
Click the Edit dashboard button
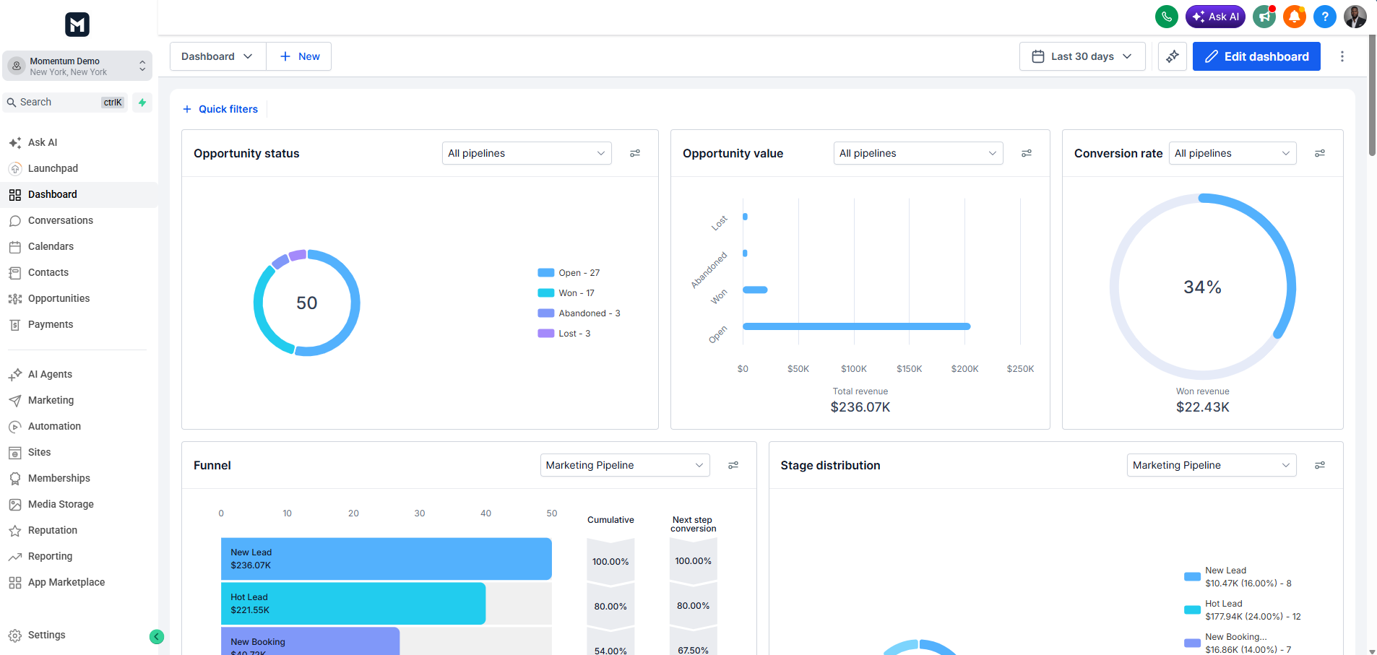pos(1256,56)
